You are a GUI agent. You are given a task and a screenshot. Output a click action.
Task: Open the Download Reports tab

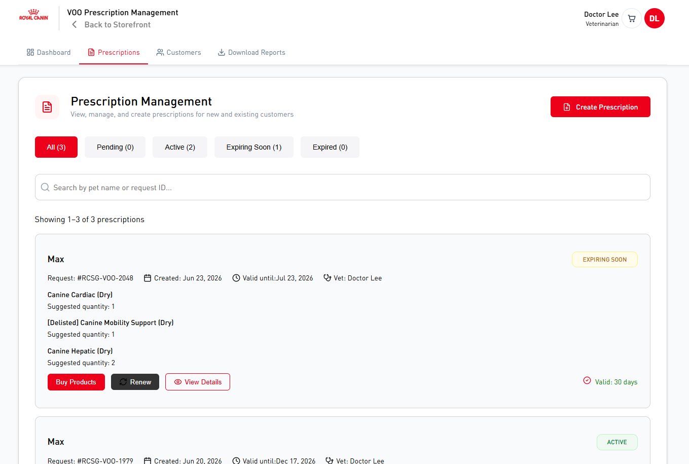(251, 52)
